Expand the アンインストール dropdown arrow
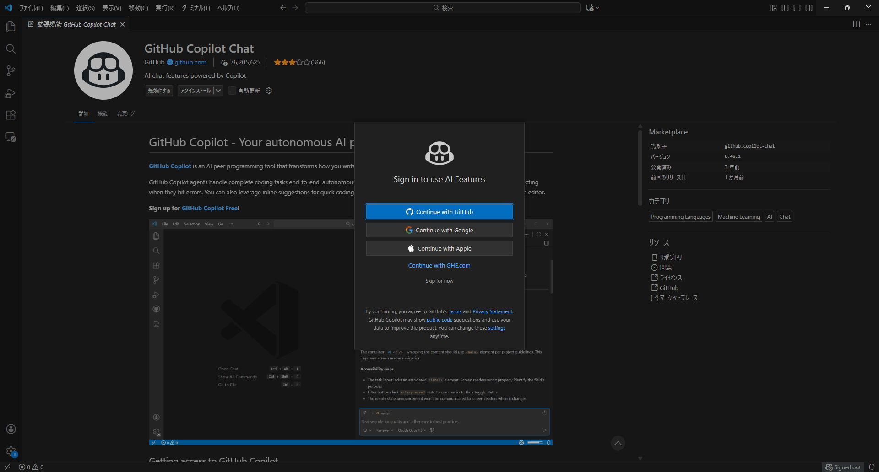This screenshot has height=472, width=879. 218,91
